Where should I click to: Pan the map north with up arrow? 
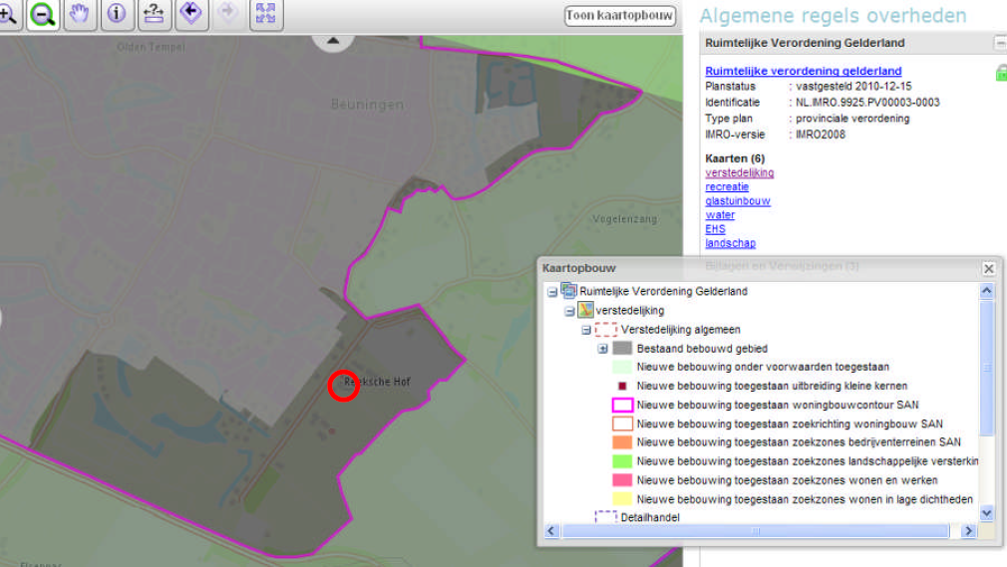click(333, 41)
